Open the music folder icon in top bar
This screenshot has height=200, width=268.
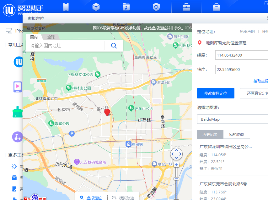(x=126, y=7)
